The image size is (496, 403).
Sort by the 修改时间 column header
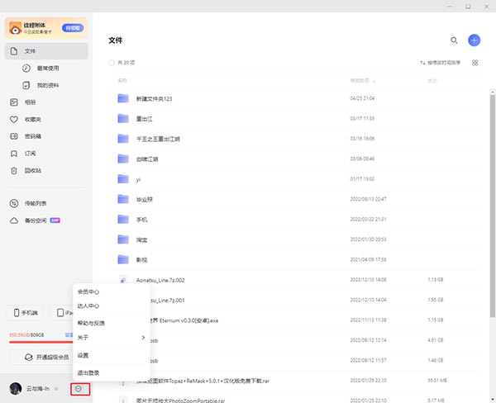[x=360, y=80]
